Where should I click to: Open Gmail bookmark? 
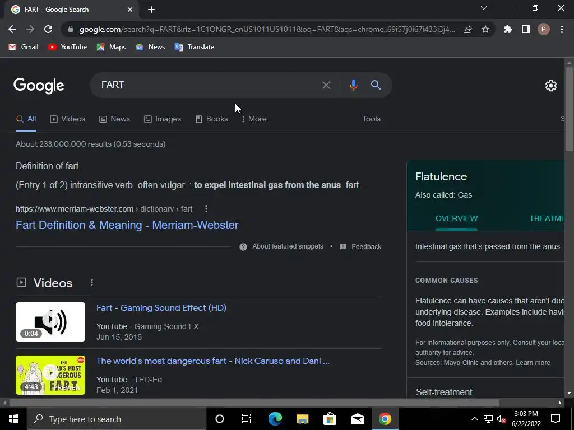click(24, 47)
